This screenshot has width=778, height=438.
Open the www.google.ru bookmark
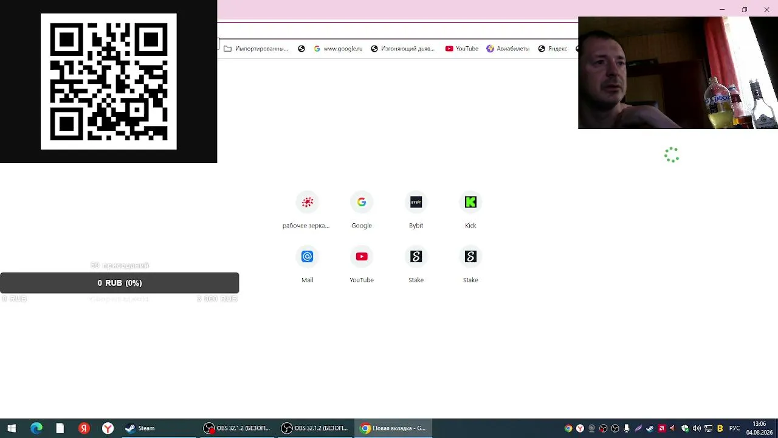pyautogui.click(x=338, y=49)
